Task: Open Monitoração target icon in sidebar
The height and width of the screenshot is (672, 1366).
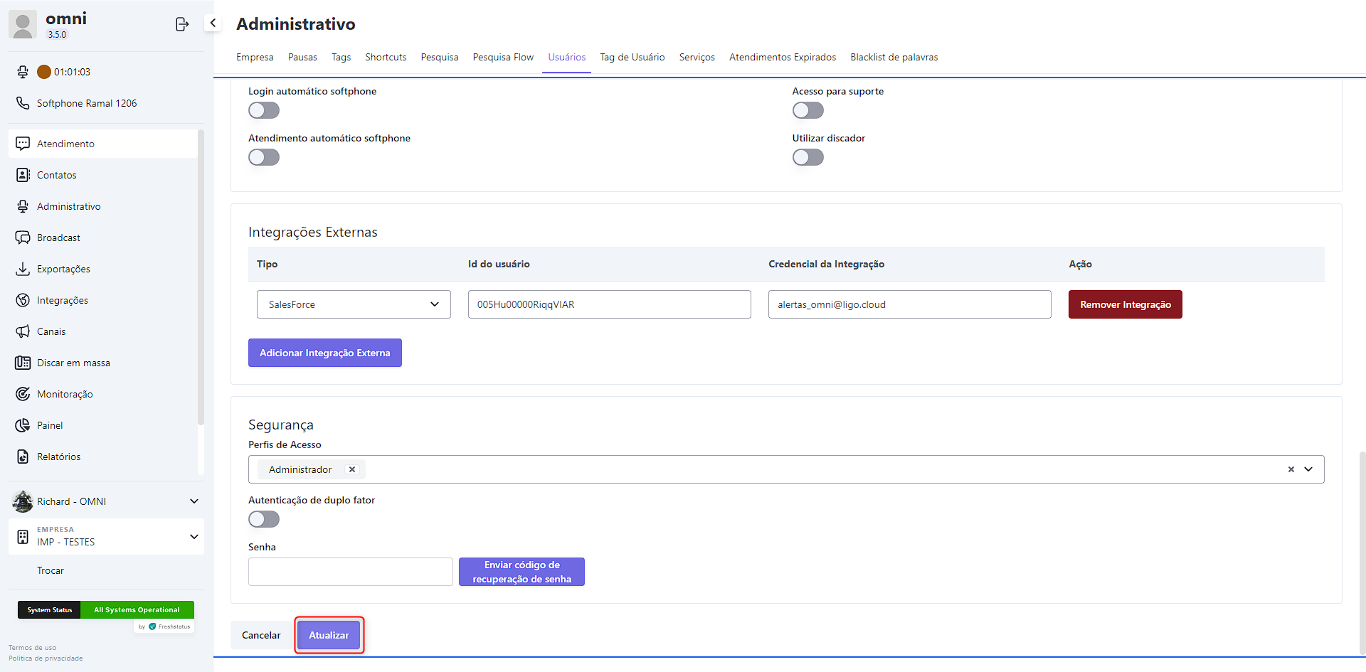Action: pyautogui.click(x=23, y=394)
